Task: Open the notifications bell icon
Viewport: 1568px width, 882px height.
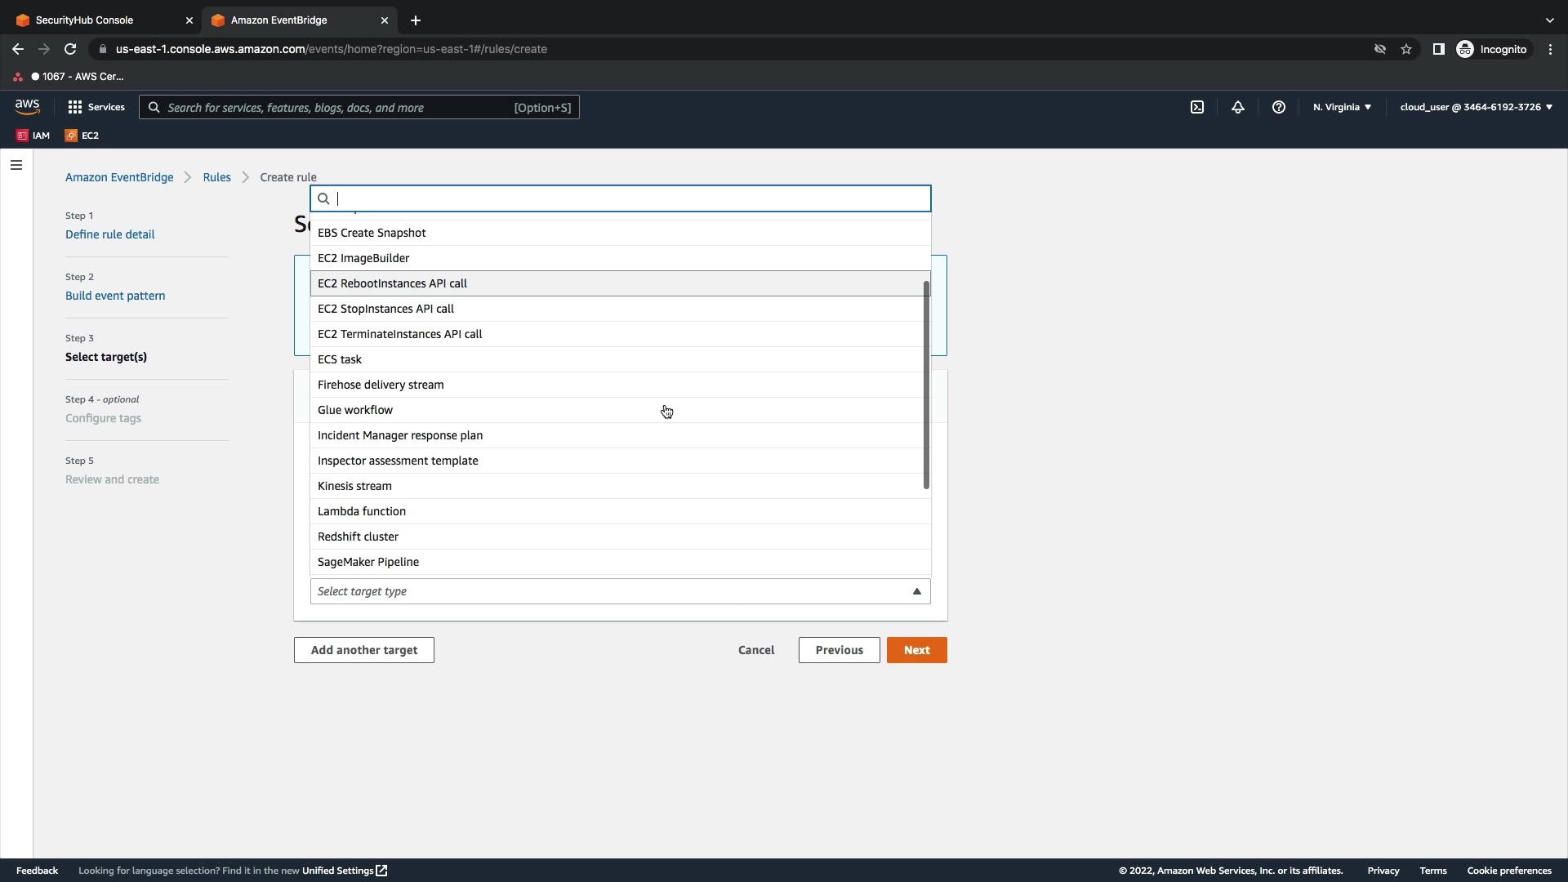Action: [1238, 107]
